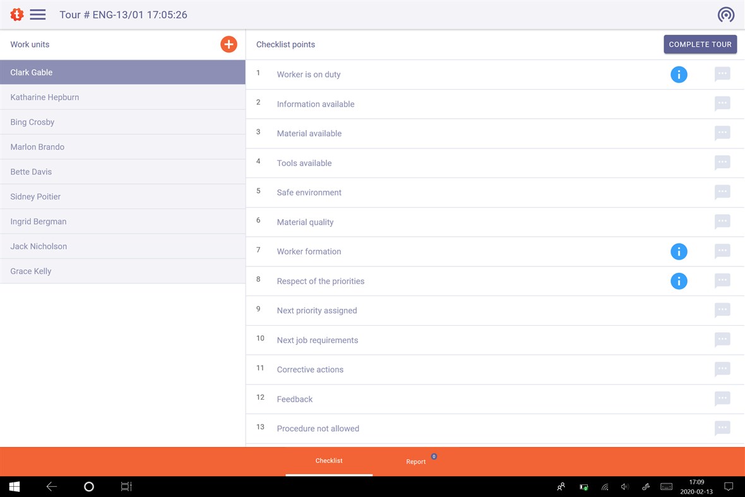Image resolution: width=745 pixels, height=497 pixels.
Task: Add a note to 'Corrective actions'
Action: tap(722, 369)
